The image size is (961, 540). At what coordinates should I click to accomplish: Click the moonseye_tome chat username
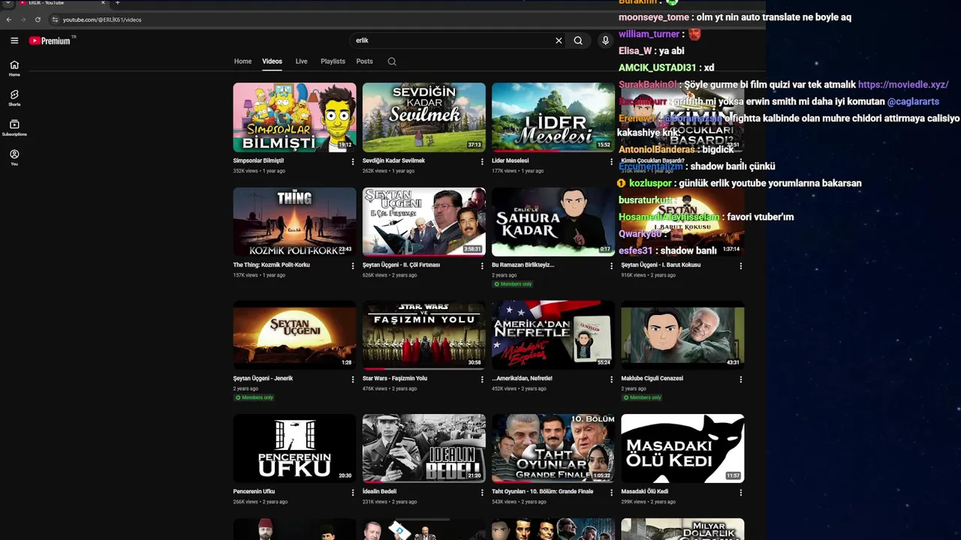653,17
